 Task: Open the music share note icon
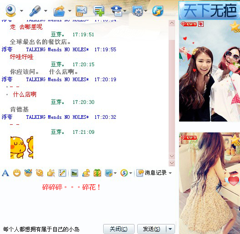pyautogui.click(x=86, y=173)
